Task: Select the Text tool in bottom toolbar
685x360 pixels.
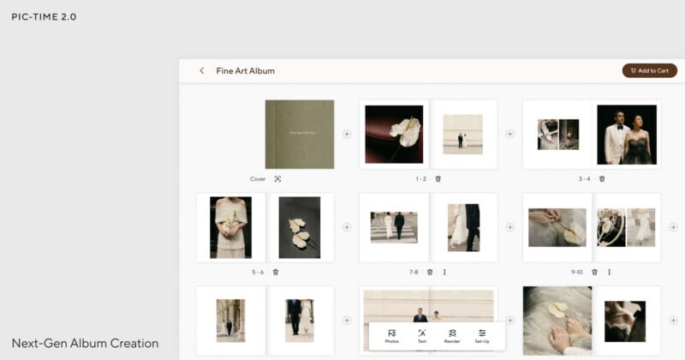Action: (x=421, y=335)
